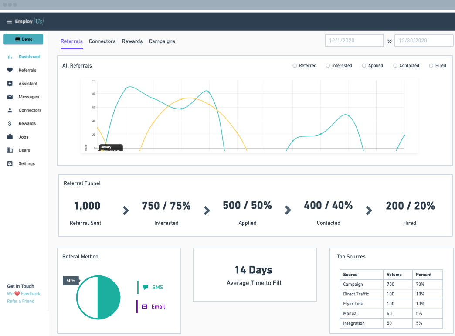Click the 50% pie chart tooltip label
The height and width of the screenshot is (336, 455).
(71, 281)
